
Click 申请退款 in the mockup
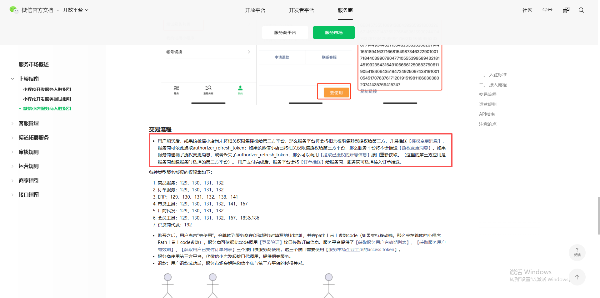[282, 57]
